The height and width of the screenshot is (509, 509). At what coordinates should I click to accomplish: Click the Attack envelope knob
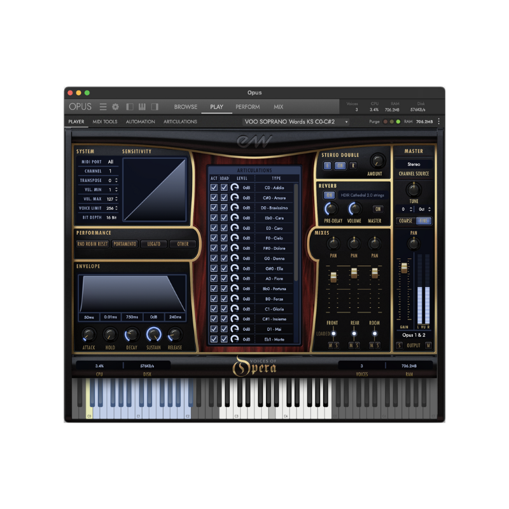coord(88,335)
